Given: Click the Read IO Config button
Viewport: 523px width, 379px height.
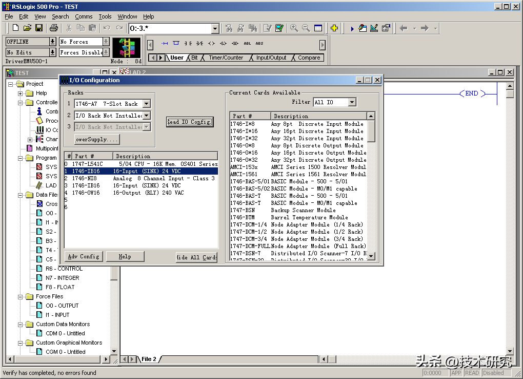Looking at the screenshot, I should point(189,122).
